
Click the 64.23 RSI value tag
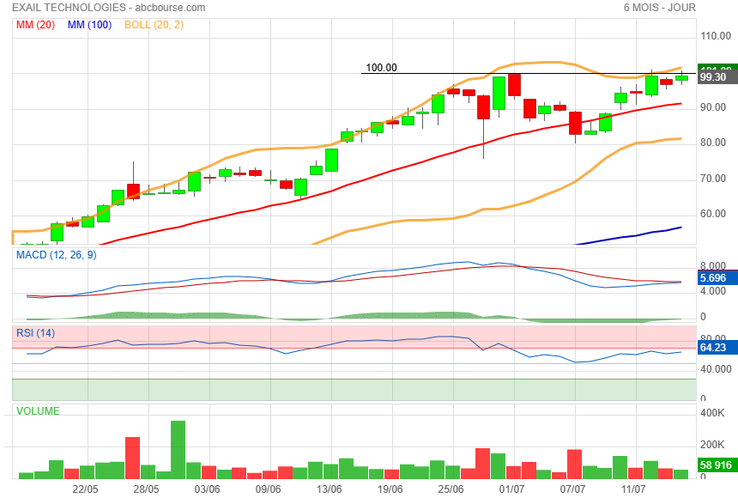tap(717, 348)
